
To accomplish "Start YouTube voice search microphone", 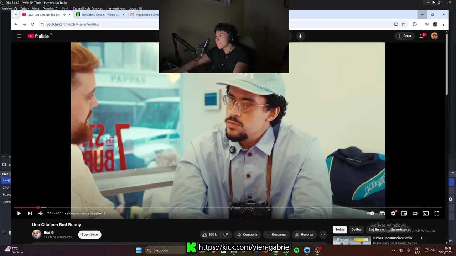I will tap(301, 36).
